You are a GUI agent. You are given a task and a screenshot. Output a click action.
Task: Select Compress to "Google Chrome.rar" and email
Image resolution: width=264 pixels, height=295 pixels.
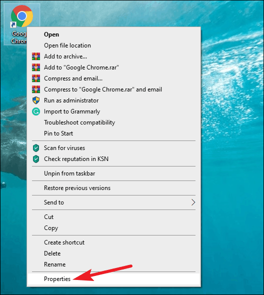click(x=113, y=89)
